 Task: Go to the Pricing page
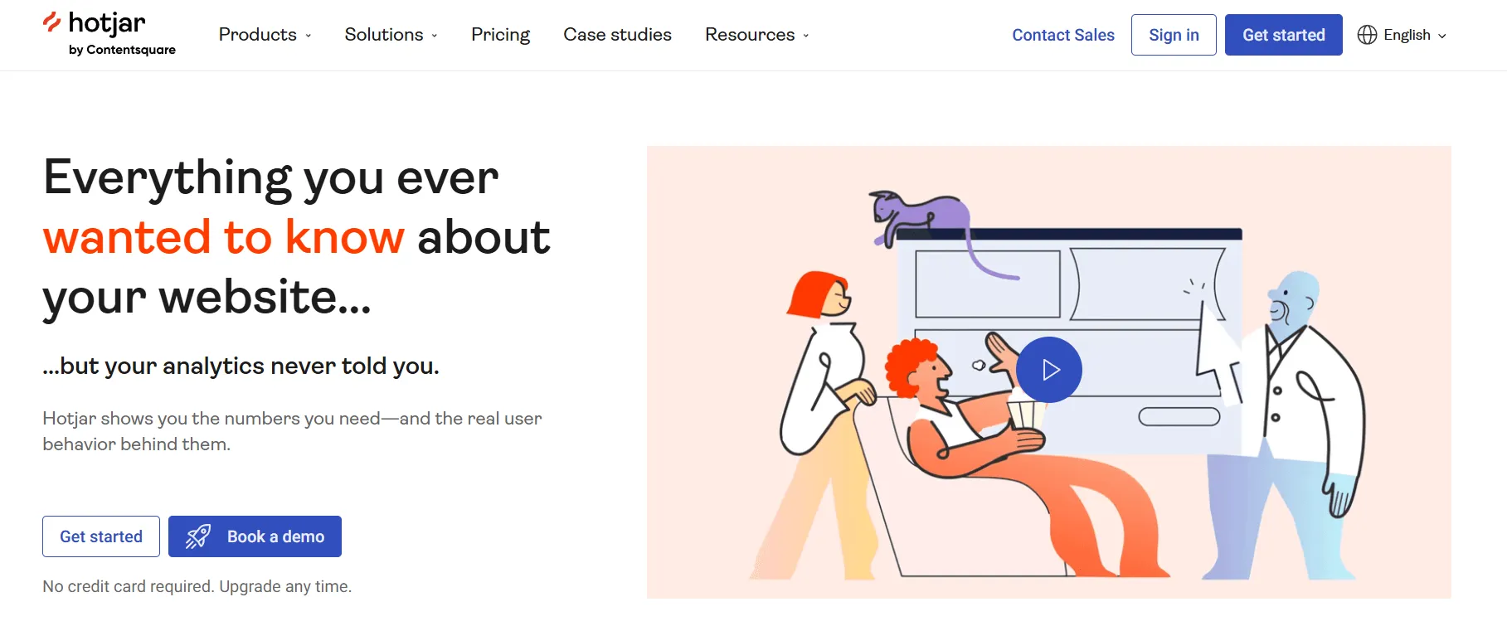[x=500, y=35]
